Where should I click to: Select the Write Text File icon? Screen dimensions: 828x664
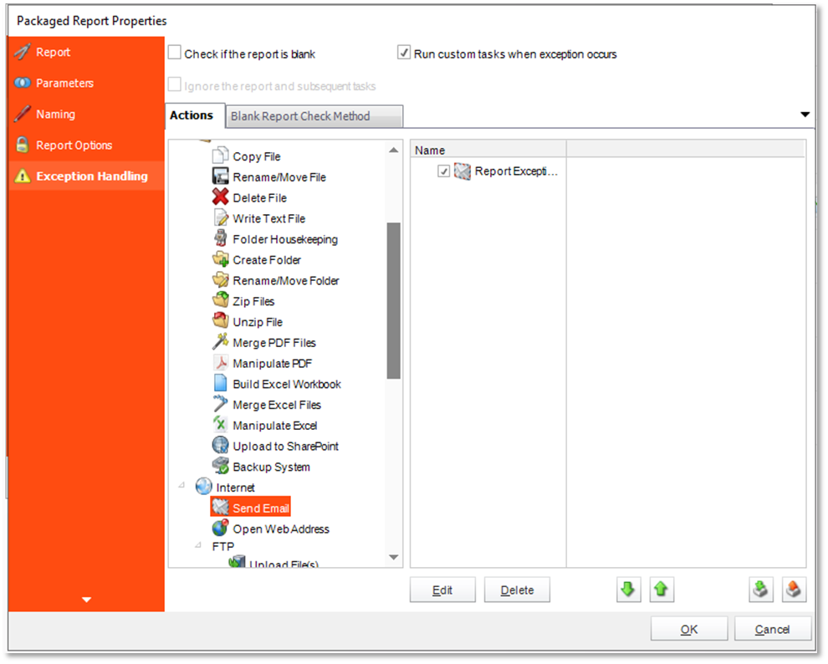pos(220,218)
